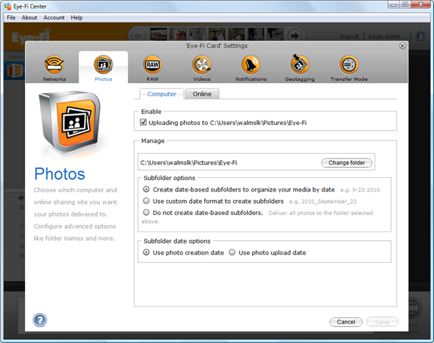The width and height of the screenshot is (434, 343).
Task: Select Use photo upload date option
Action: (232, 252)
